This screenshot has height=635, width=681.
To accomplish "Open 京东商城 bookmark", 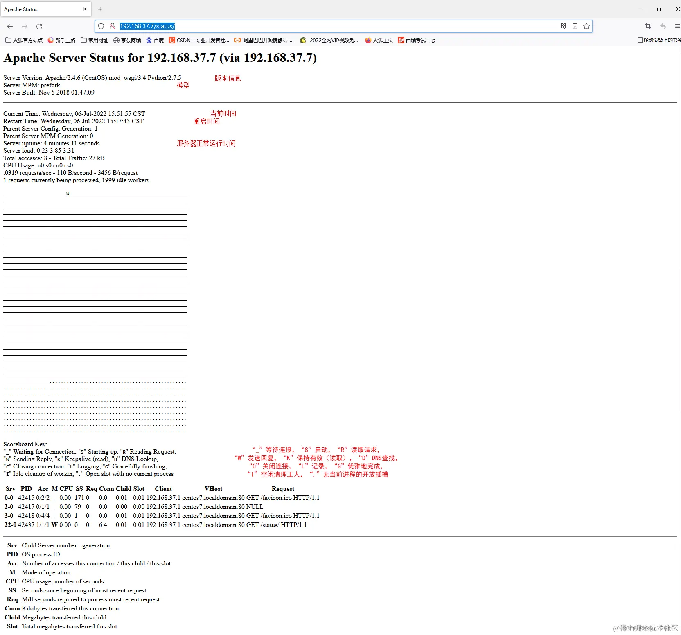I will [127, 40].
